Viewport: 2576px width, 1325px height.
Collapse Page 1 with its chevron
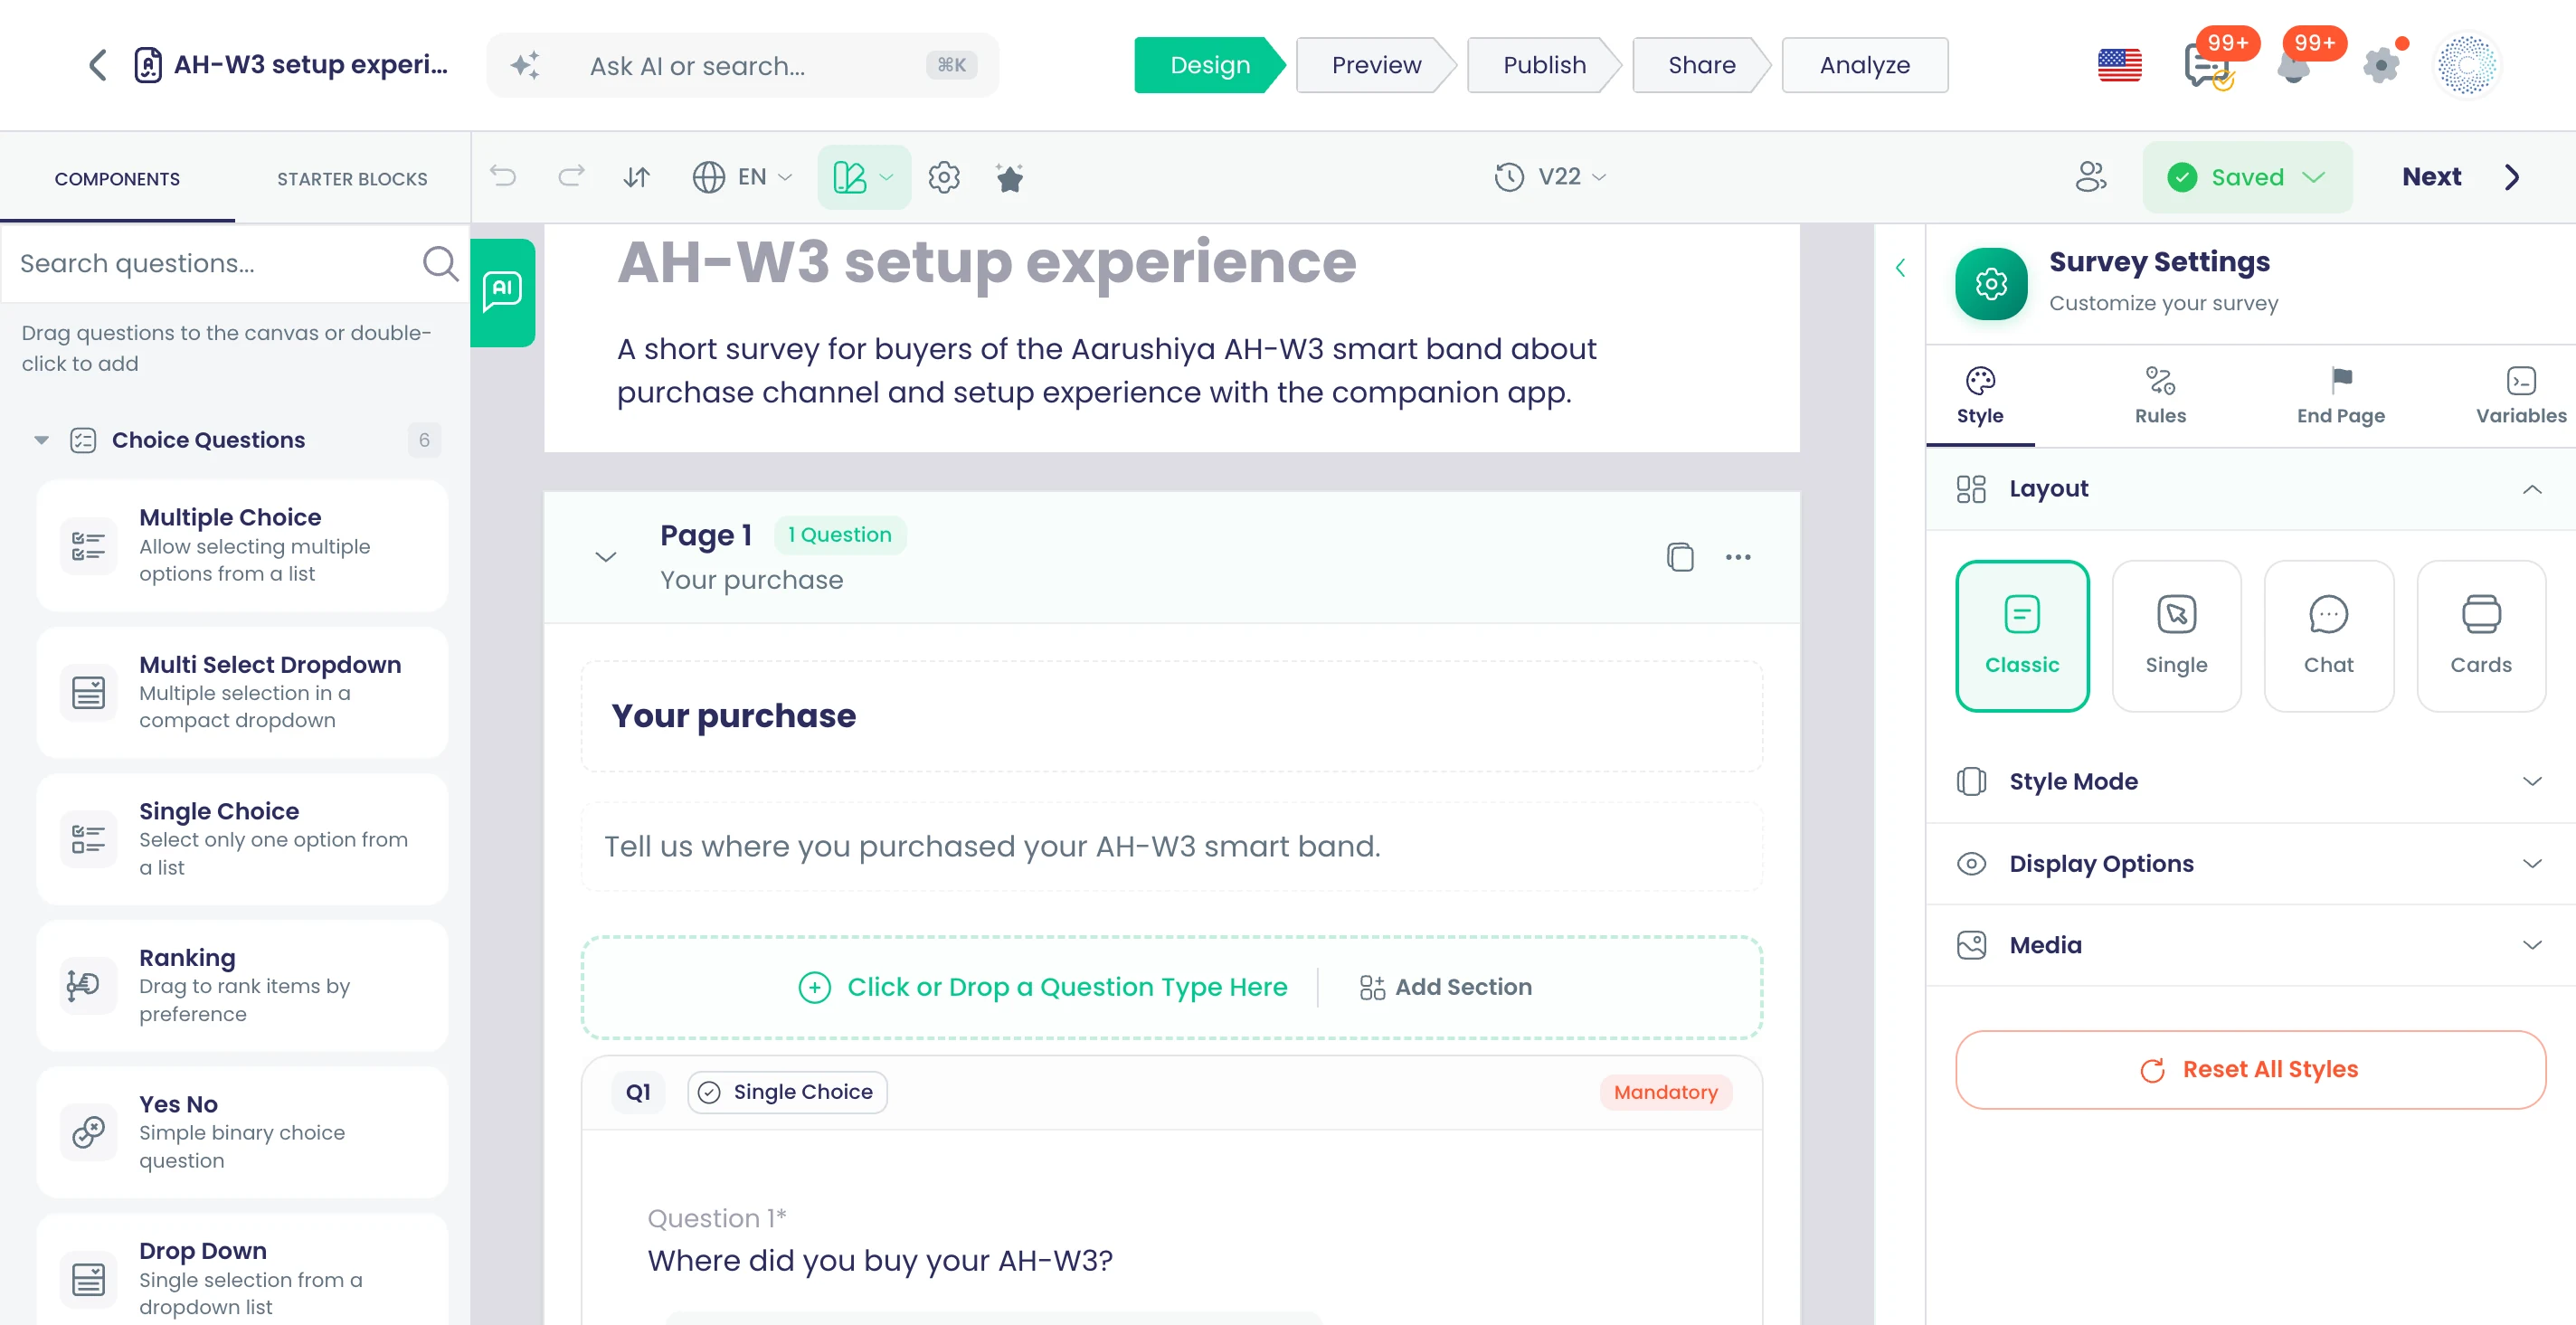(x=605, y=557)
